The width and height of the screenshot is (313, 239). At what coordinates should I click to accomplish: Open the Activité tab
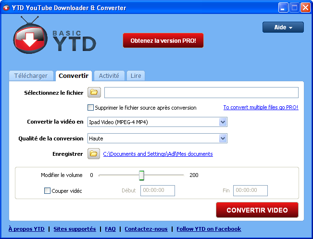tap(109, 76)
